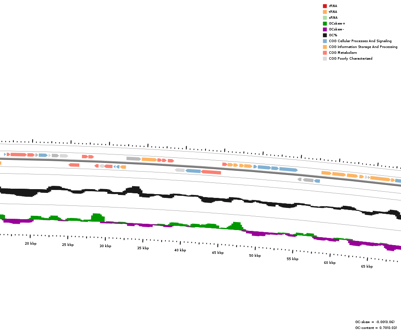Select the 'GCskew+' legend text
Viewport: 401px width, 334px height.
[x=337, y=23]
